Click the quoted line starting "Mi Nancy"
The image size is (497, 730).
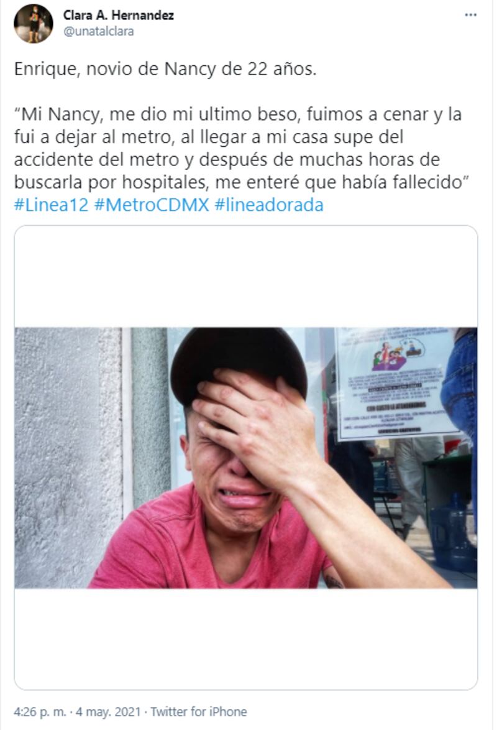238,114
